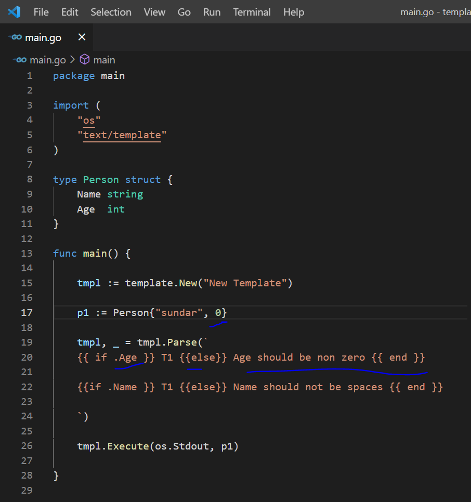Click "spaces" text on line 22
The height and width of the screenshot is (502, 471).
pos(365,387)
